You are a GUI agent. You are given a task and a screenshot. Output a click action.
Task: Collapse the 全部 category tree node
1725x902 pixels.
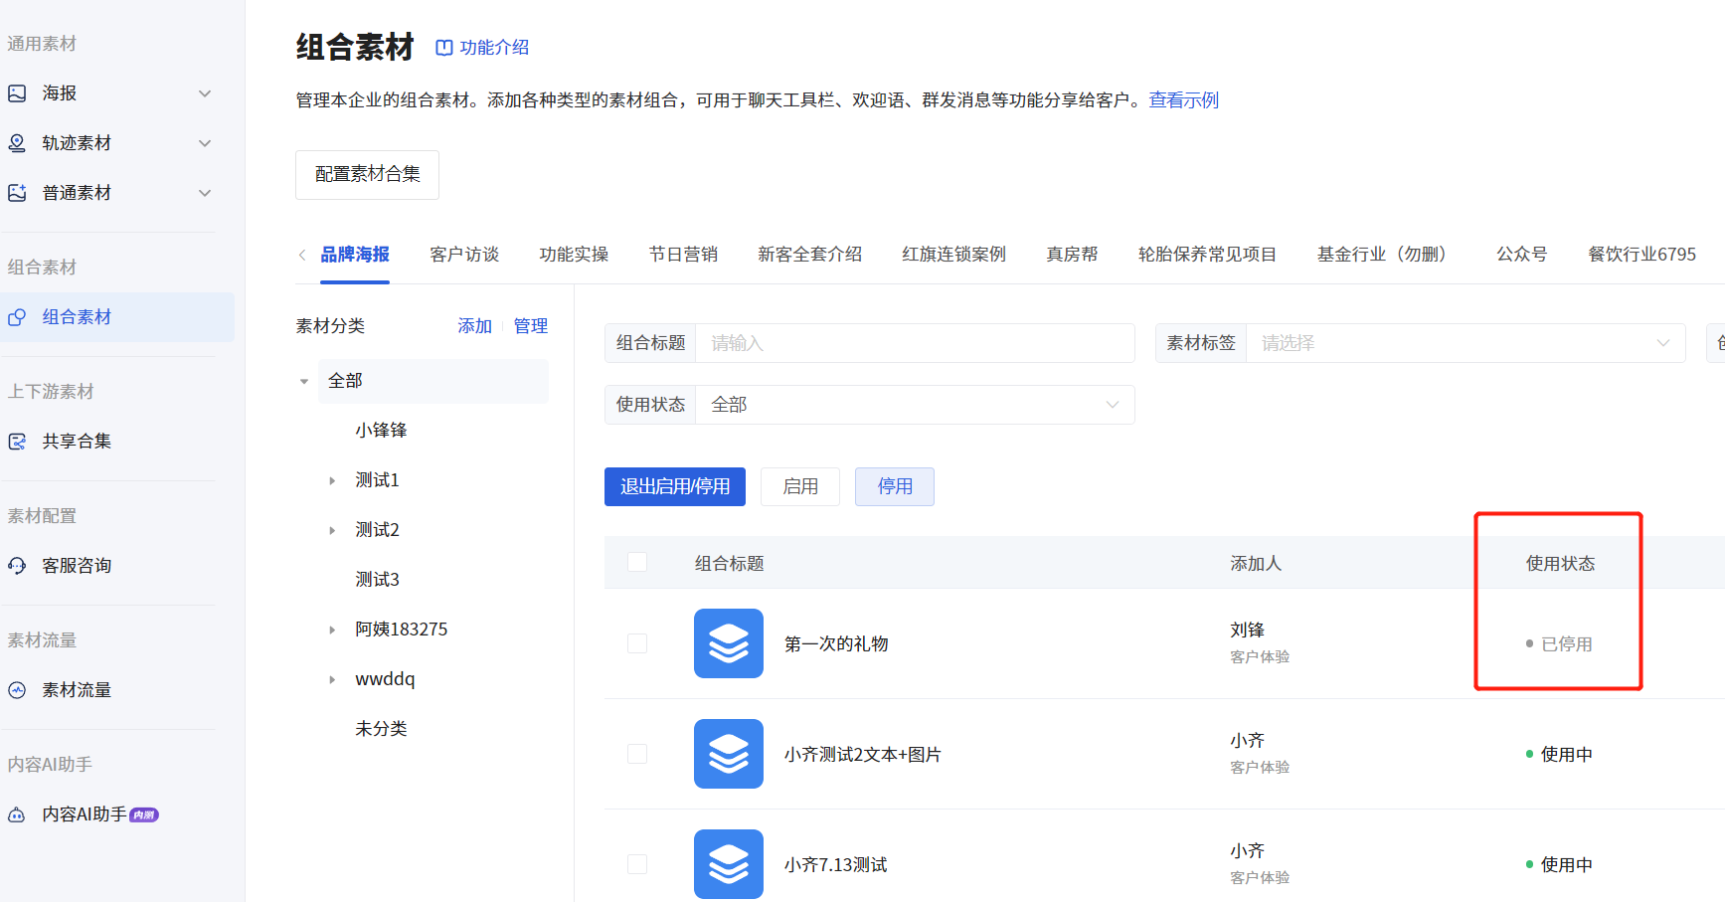pos(304,381)
